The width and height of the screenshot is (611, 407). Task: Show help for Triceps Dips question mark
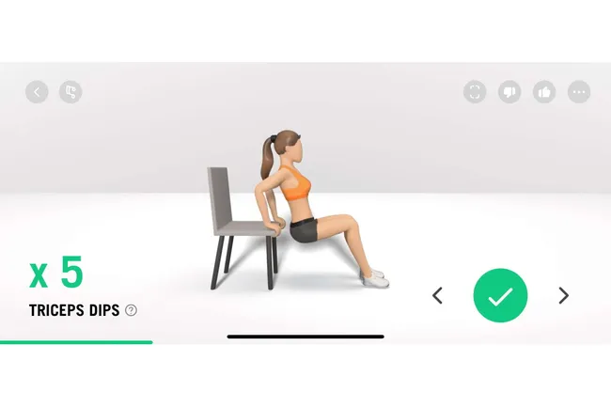click(x=131, y=310)
